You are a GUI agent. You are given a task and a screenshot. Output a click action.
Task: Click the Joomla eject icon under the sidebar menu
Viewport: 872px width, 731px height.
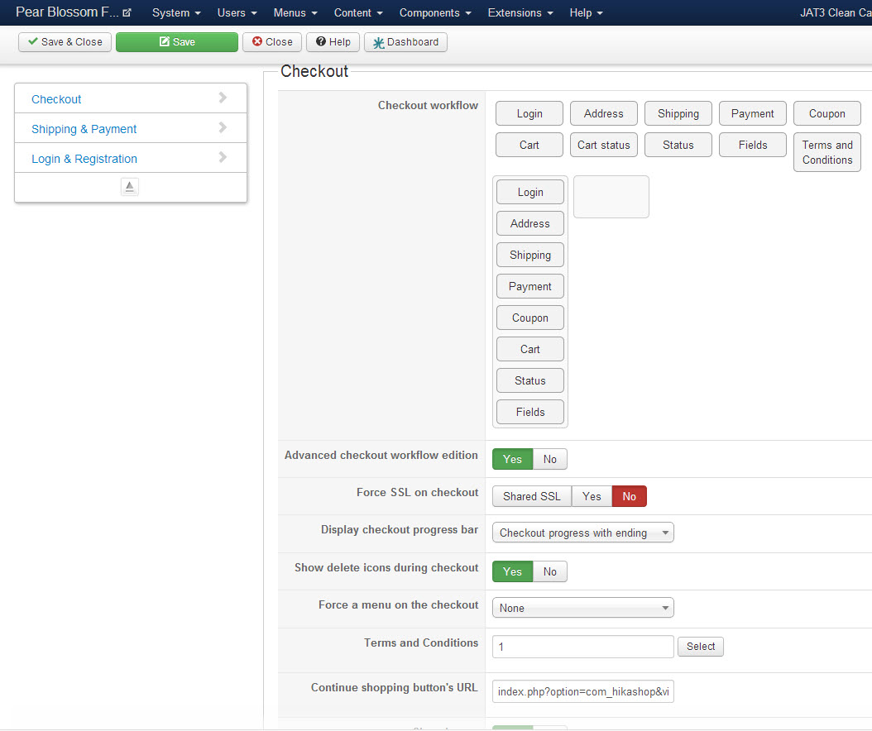pyautogui.click(x=130, y=187)
